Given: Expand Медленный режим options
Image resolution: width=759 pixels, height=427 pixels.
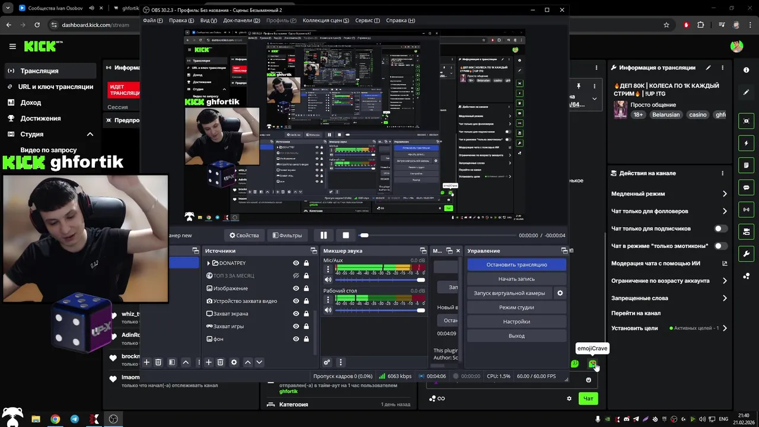Looking at the screenshot, I should 725,194.
